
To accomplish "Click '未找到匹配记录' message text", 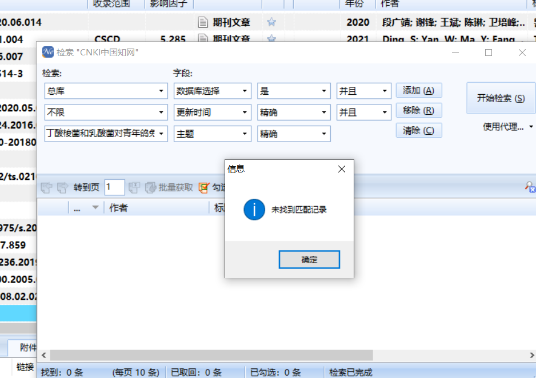I will pyautogui.click(x=299, y=210).
